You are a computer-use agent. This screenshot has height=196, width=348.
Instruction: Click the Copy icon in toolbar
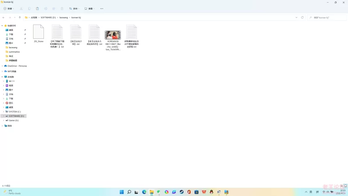coord(29,8)
